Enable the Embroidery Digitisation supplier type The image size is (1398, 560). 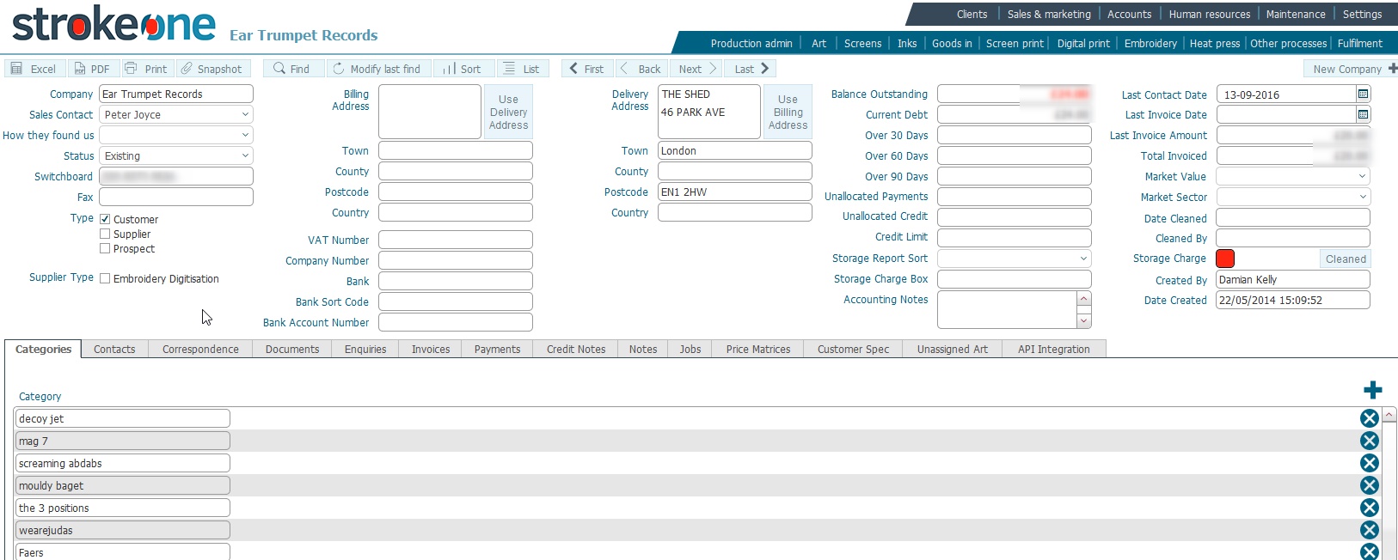(105, 278)
